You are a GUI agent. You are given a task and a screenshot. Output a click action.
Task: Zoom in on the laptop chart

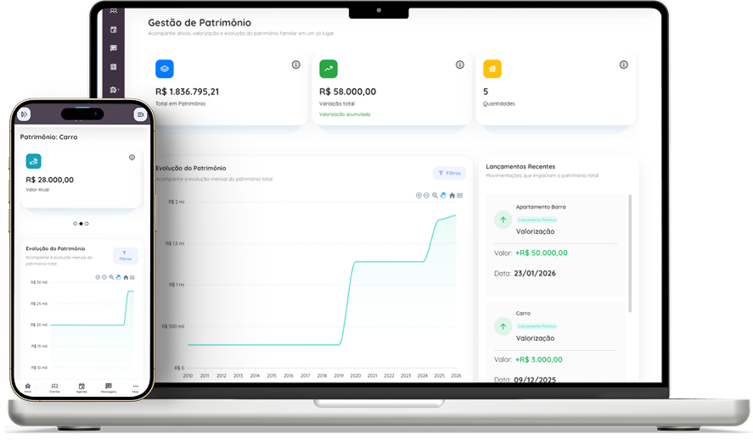click(x=419, y=195)
